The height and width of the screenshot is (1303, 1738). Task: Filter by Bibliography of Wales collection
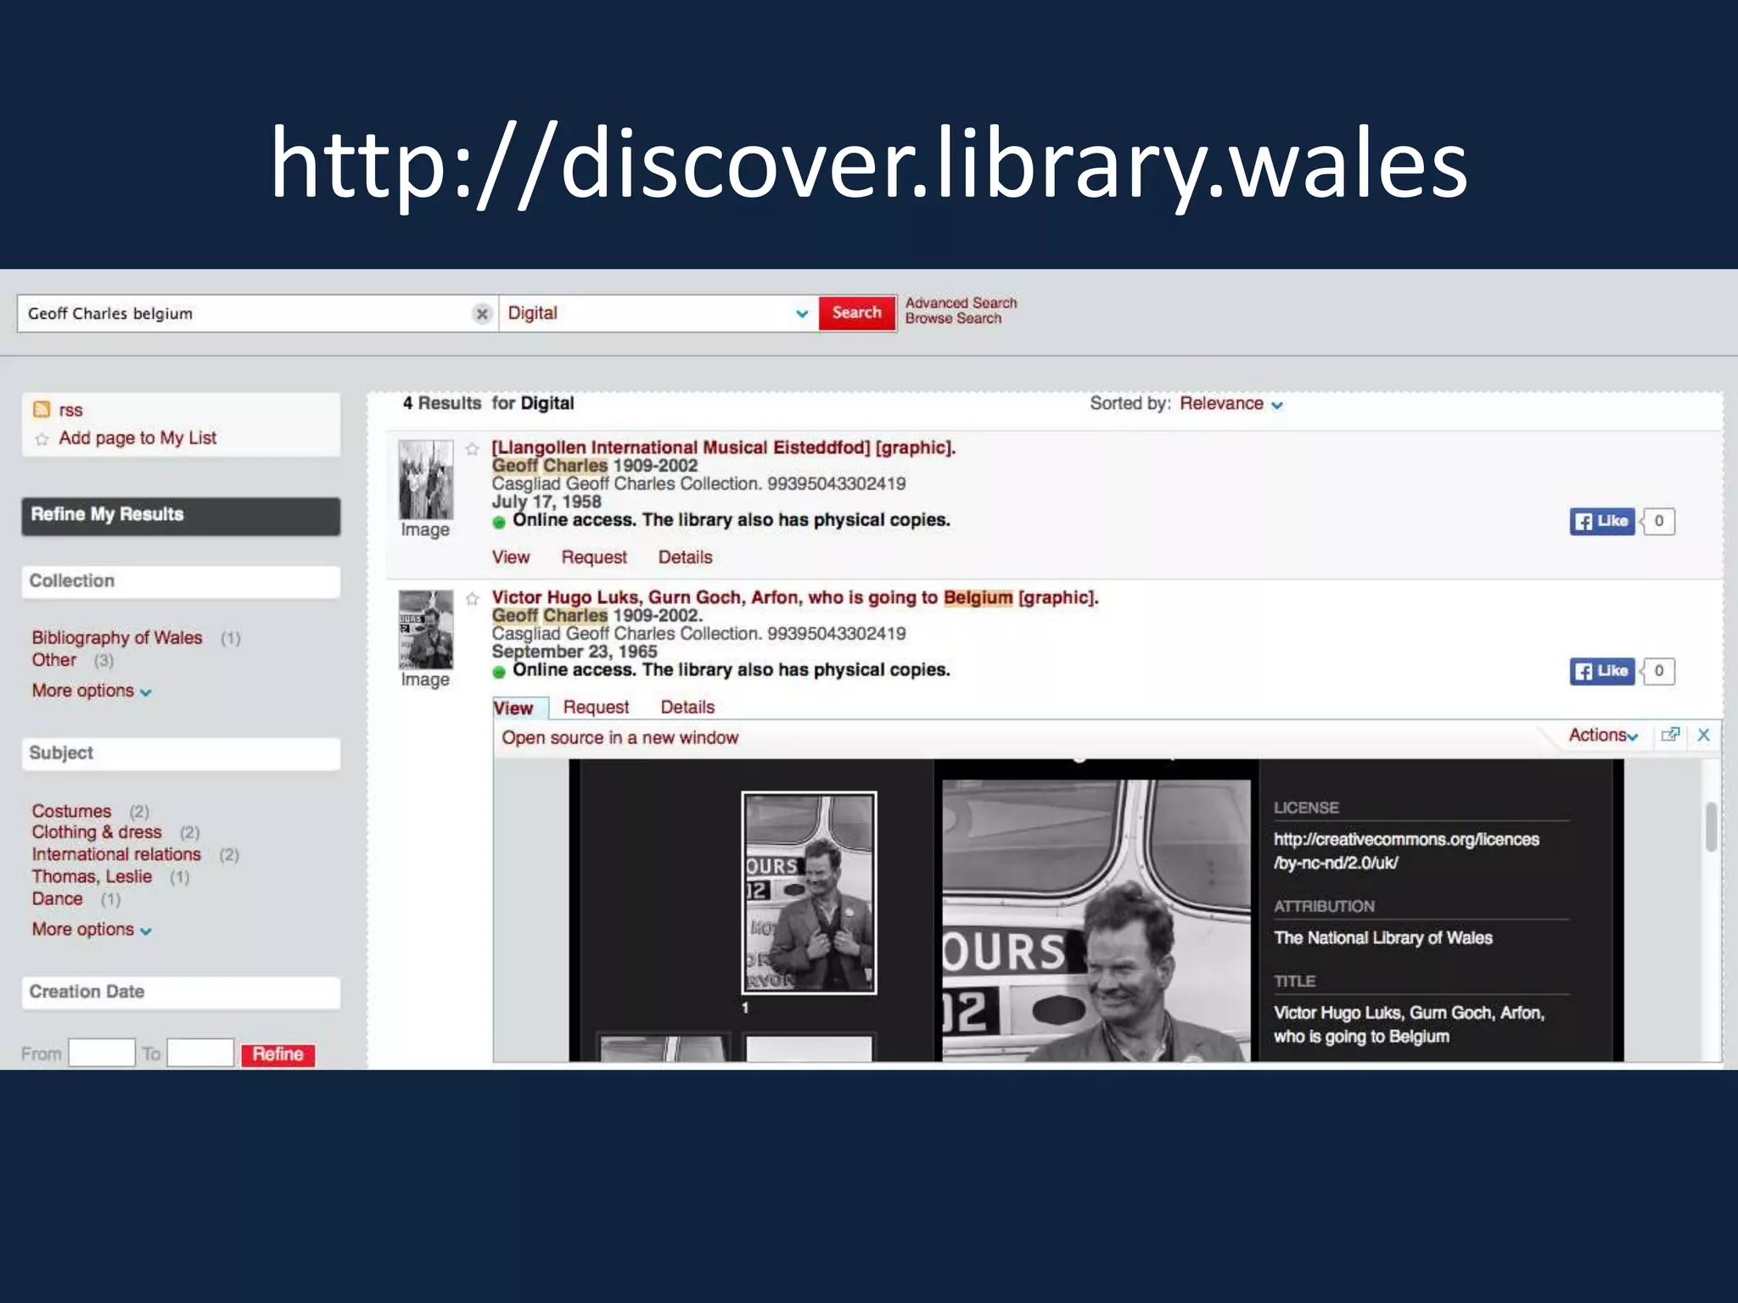tap(117, 637)
